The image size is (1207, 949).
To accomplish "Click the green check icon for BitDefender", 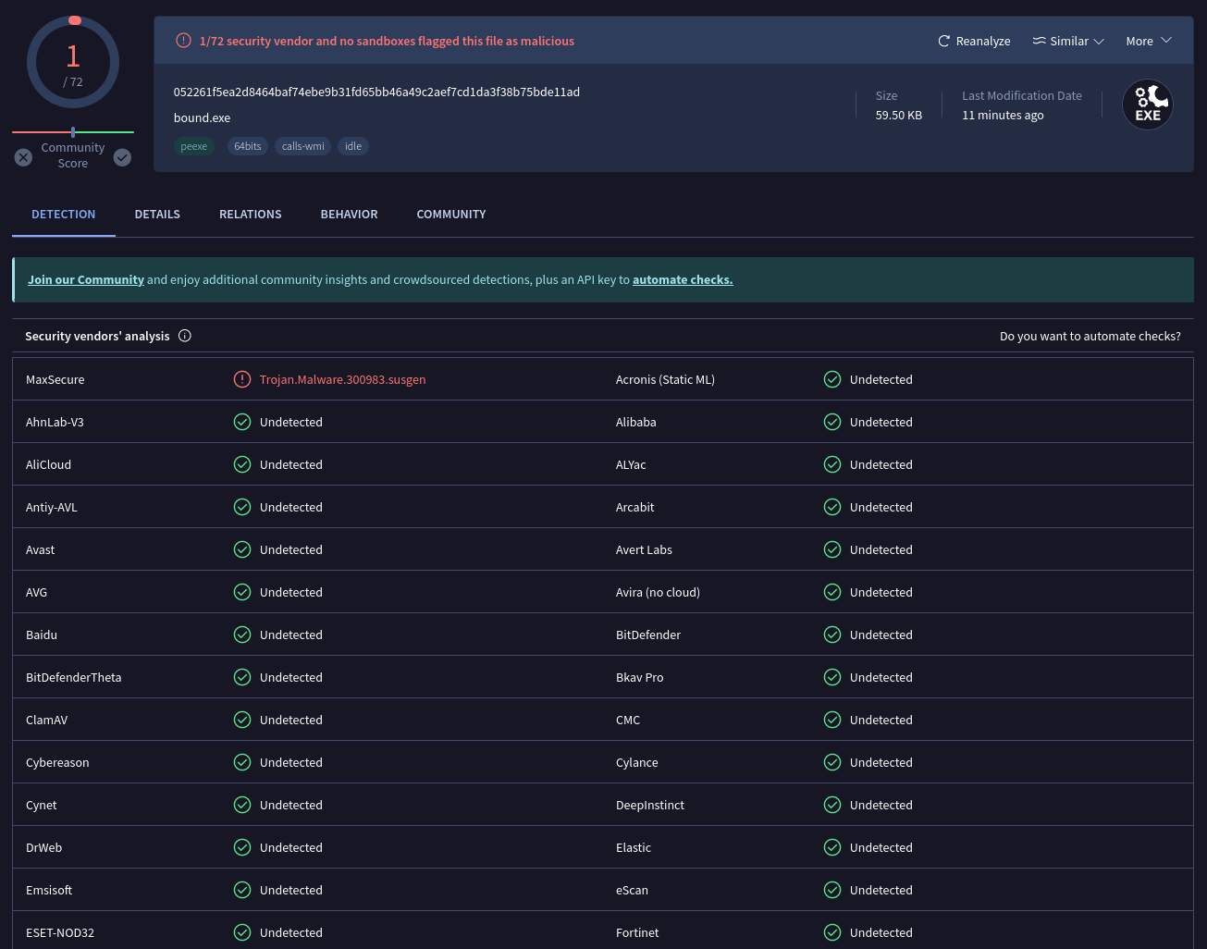I will tap(832, 635).
